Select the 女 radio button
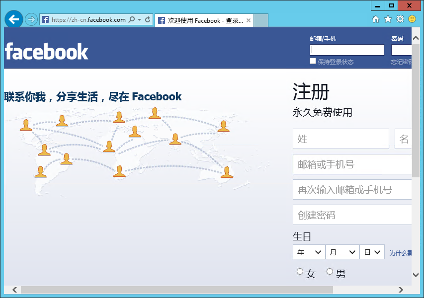Image resolution: width=424 pixels, height=298 pixels. coord(300,272)
